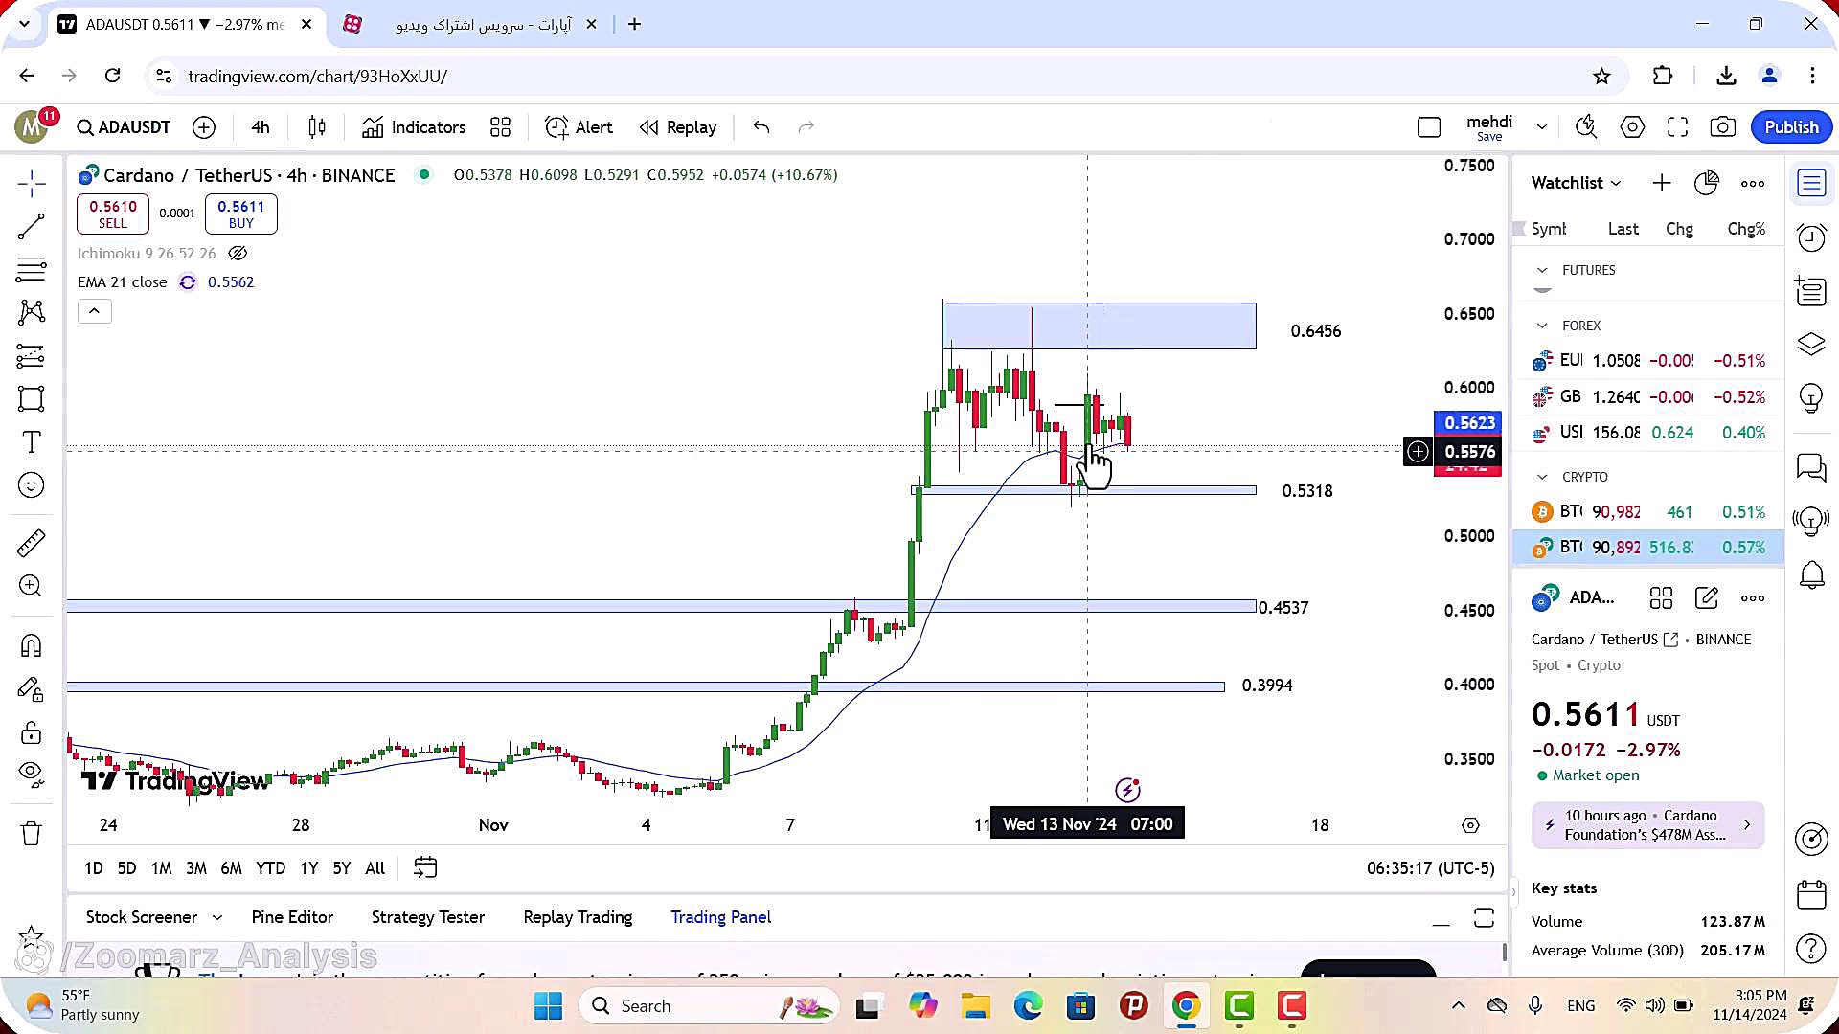Viewport: 1839px width, 1034px height.
Task: Collapse the FUTURES watchlist section
Action: [1542, 271]
